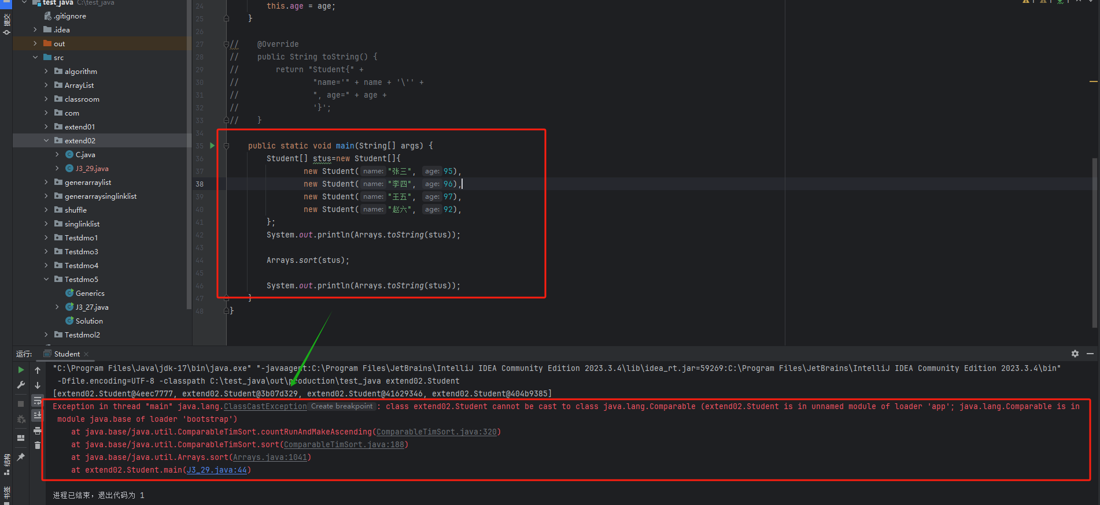The height and width of the screenshot is (505, 1100).
Task: Hide the Run tool window
Action: [1090, 354]
